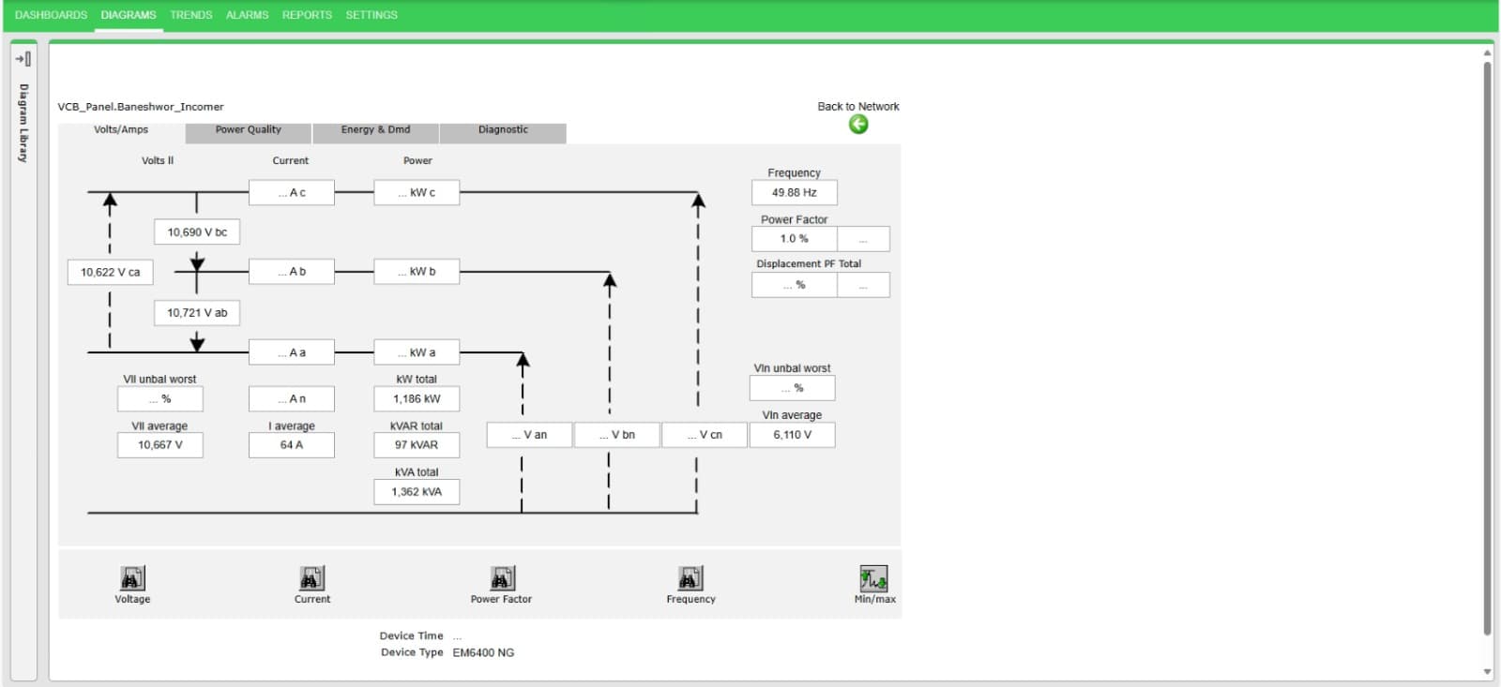Click the green Back to Network arrow icon
Viewport: 1501px width, 687px height.
857,125
